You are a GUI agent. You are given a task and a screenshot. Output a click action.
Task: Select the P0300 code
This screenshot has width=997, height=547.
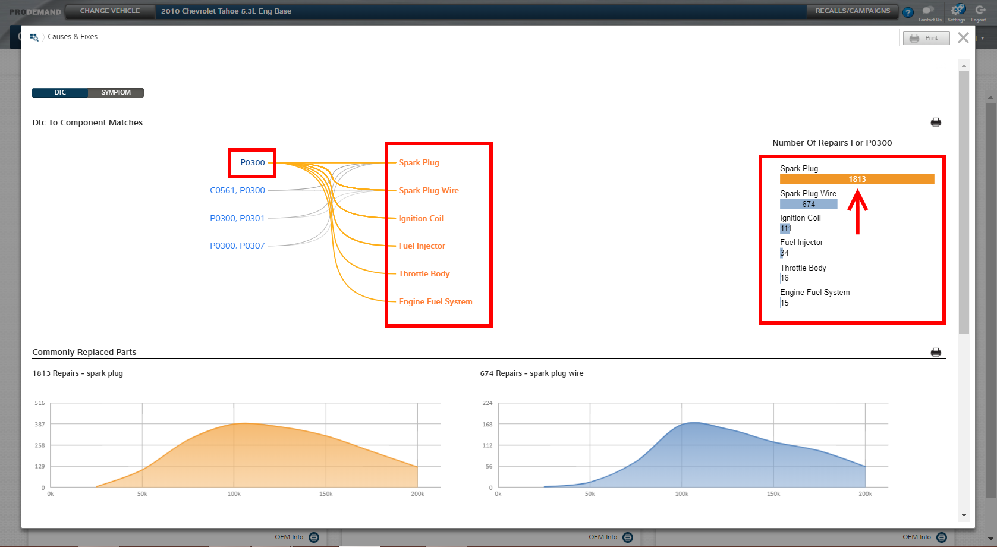253,163
